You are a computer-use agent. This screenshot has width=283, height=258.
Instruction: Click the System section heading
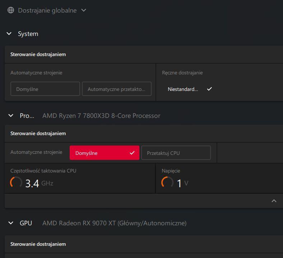[x=28, y=34]
